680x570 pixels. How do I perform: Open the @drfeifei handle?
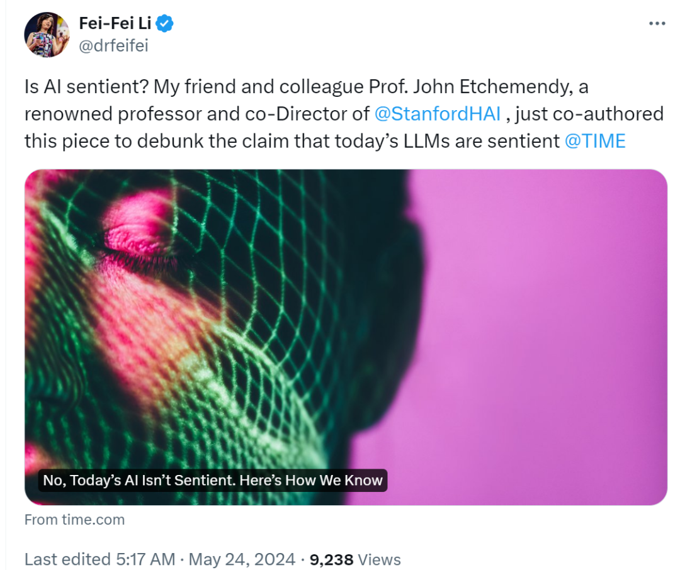pos(113,45)
